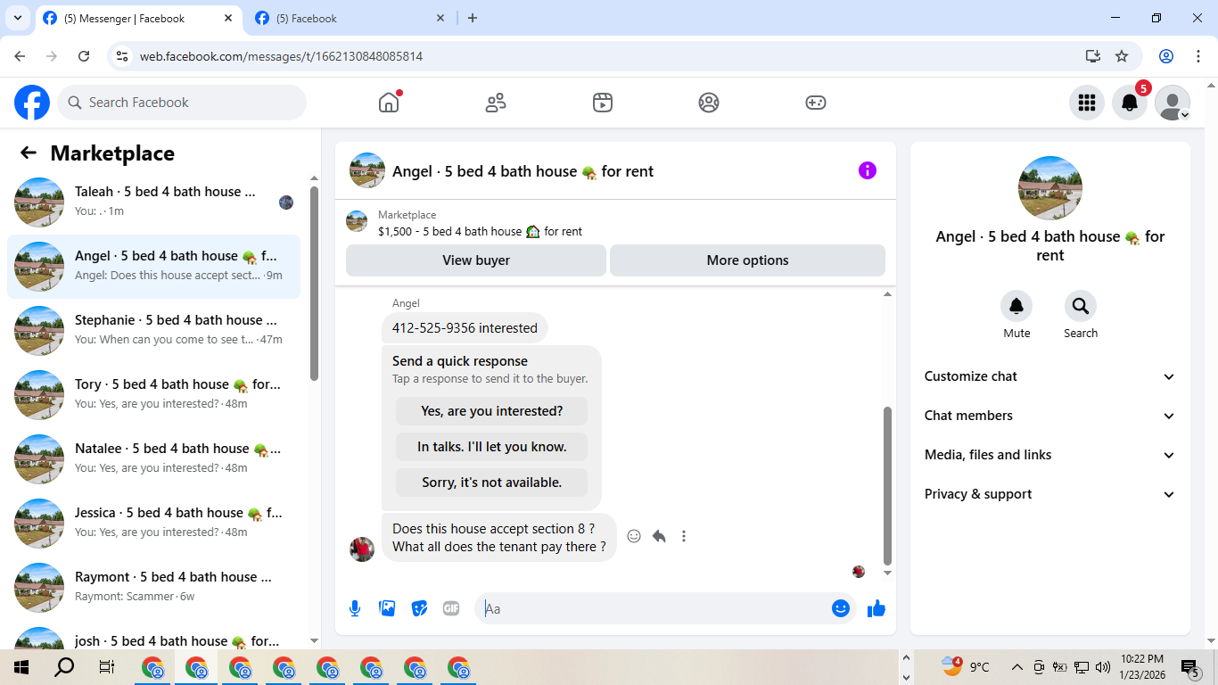Send quick response 'Sorry, it's not available.'
Screen dimensions: 1218x685
[492, 483]
